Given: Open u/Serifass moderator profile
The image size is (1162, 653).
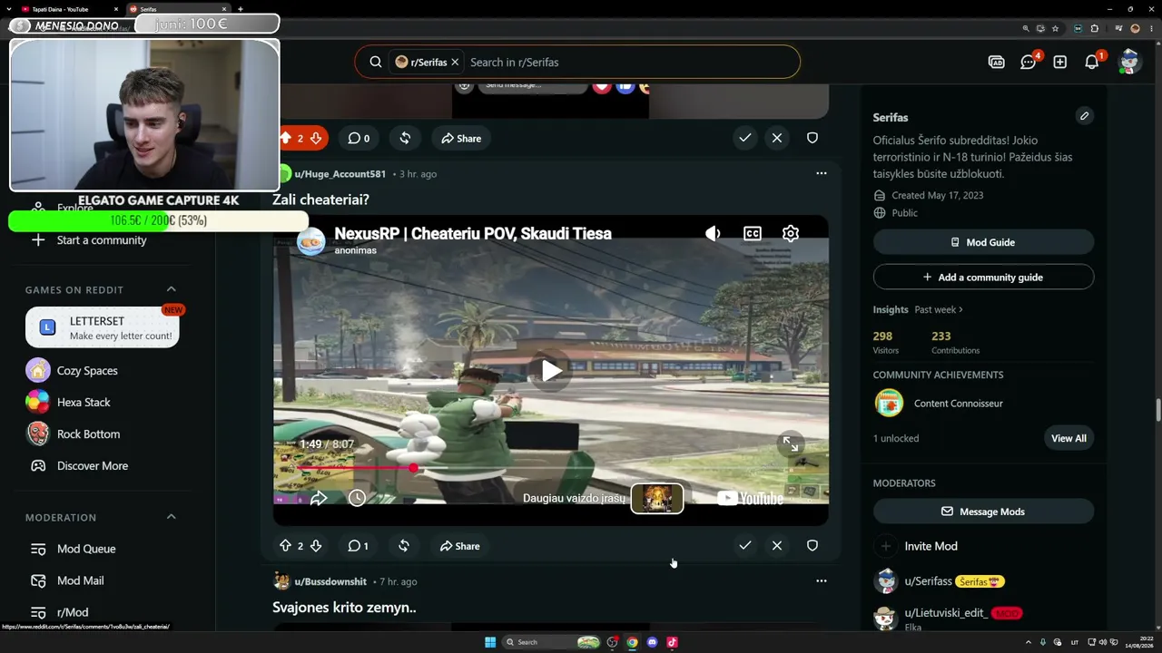Looking at the screenshot, I should (928, 581).
